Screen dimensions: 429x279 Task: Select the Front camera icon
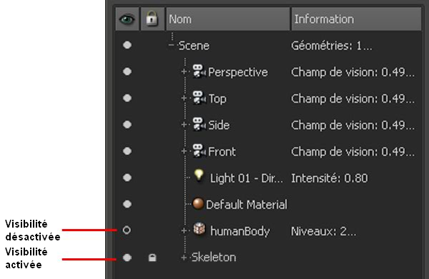(199, 151)
